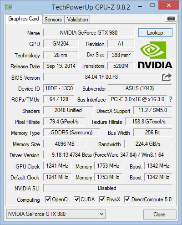Click the 'NVIDIA SLI' label
This screenshot has height=225, width=182.
point(27,189)
